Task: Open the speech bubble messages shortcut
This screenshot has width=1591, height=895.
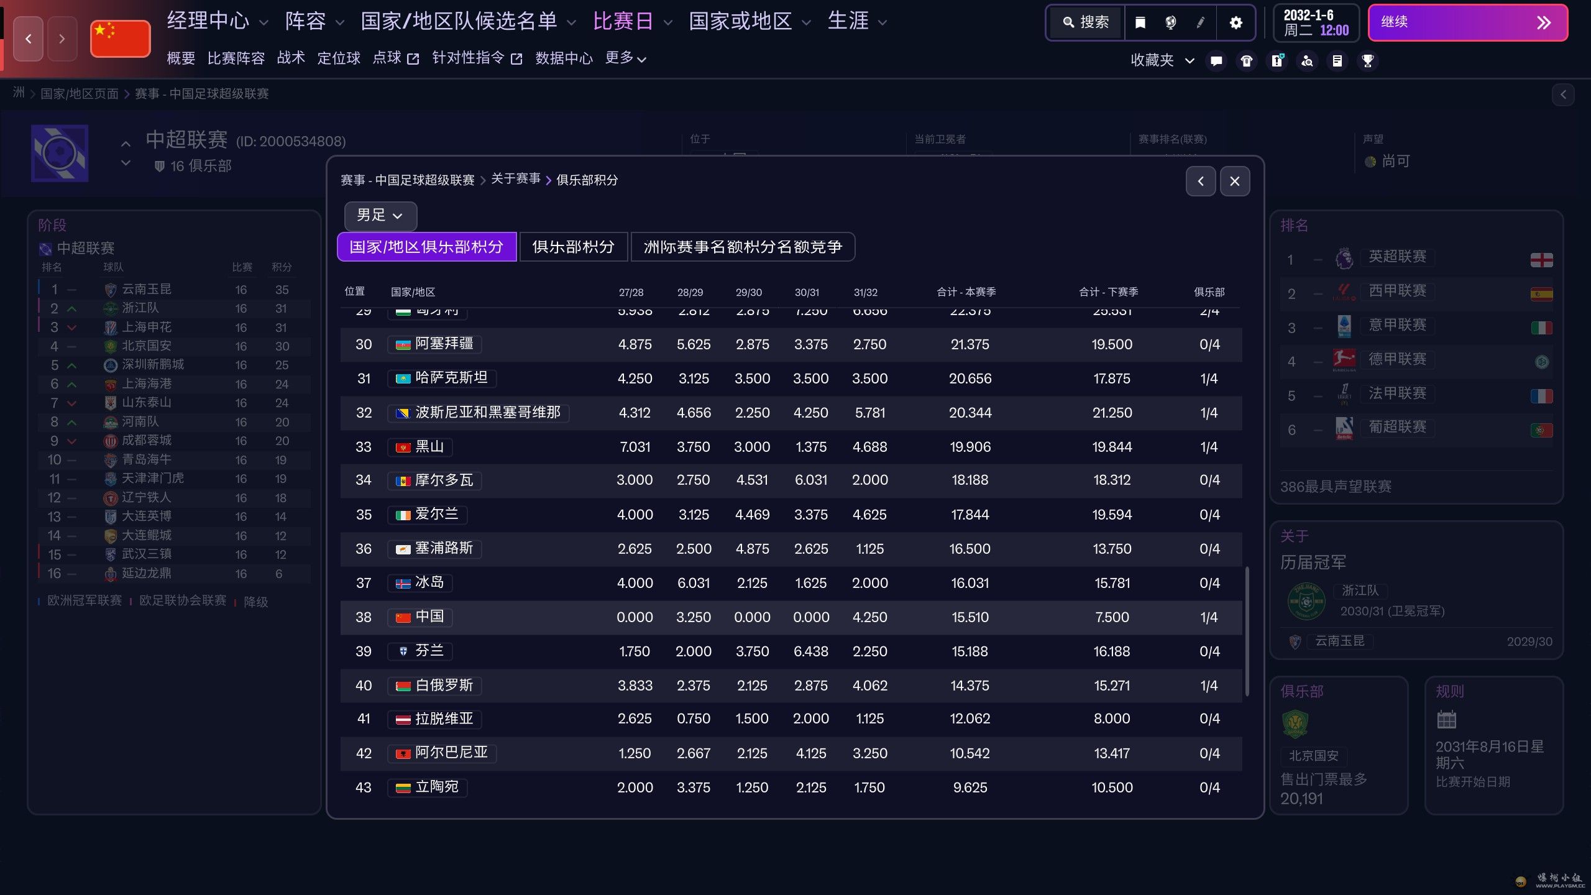Action: tap(1216, 60)
